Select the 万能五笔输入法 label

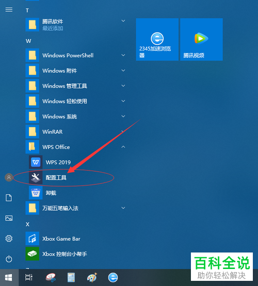[60, 208]
